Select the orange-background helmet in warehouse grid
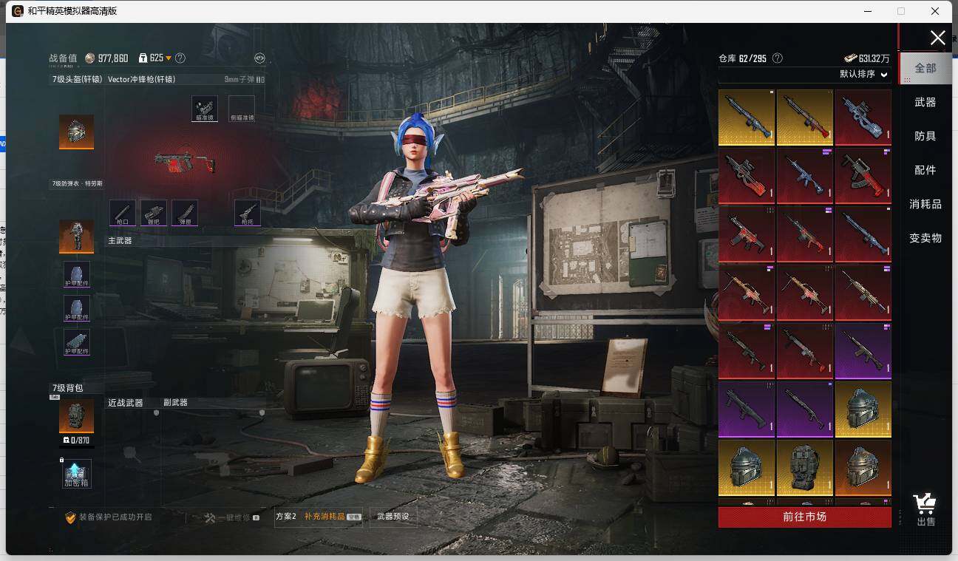This screenshot has height=561, width=958. 863,469
